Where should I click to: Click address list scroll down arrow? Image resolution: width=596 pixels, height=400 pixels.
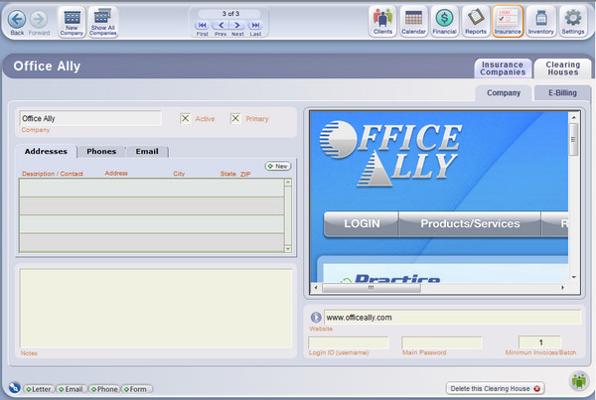tap(288, 249)
